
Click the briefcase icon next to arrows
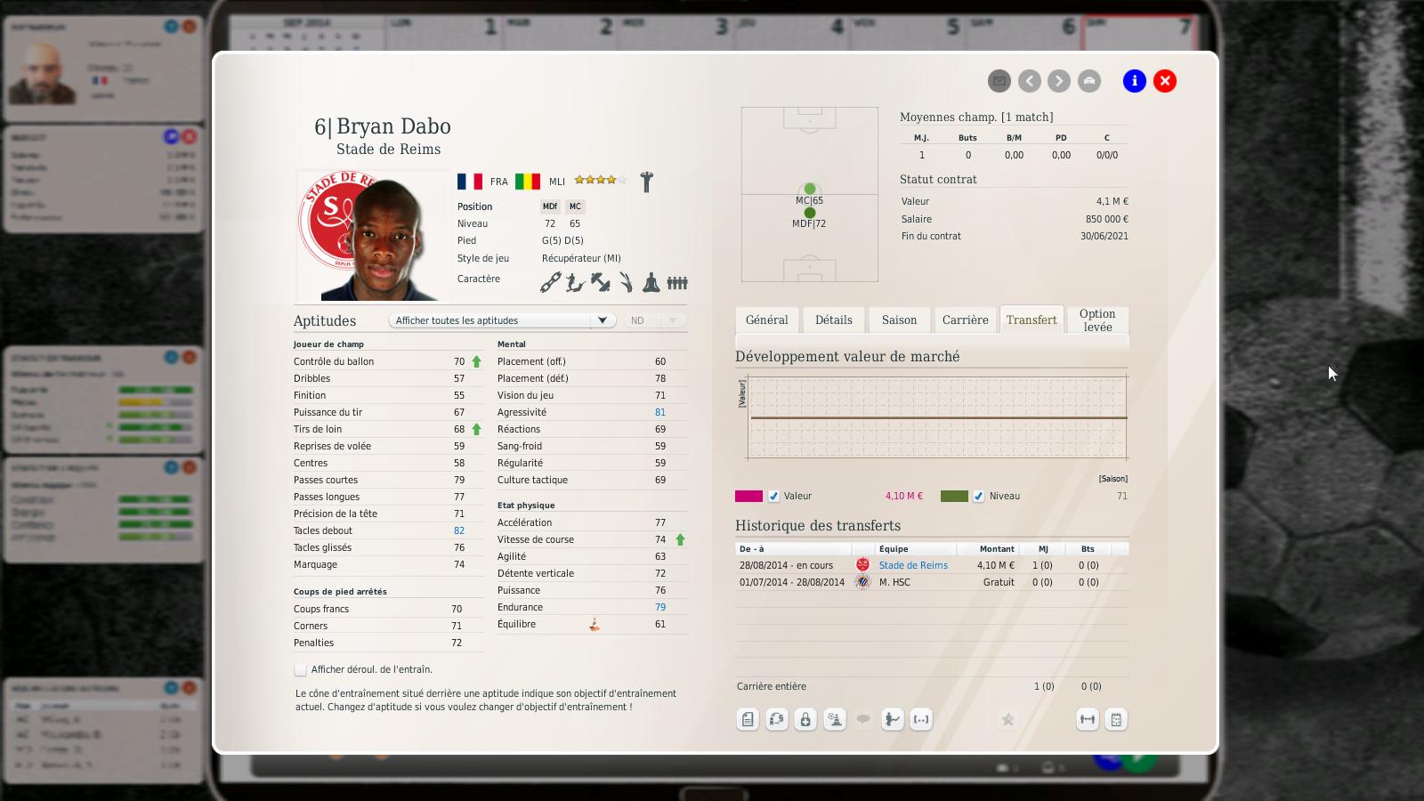[x=1089, y=81]
